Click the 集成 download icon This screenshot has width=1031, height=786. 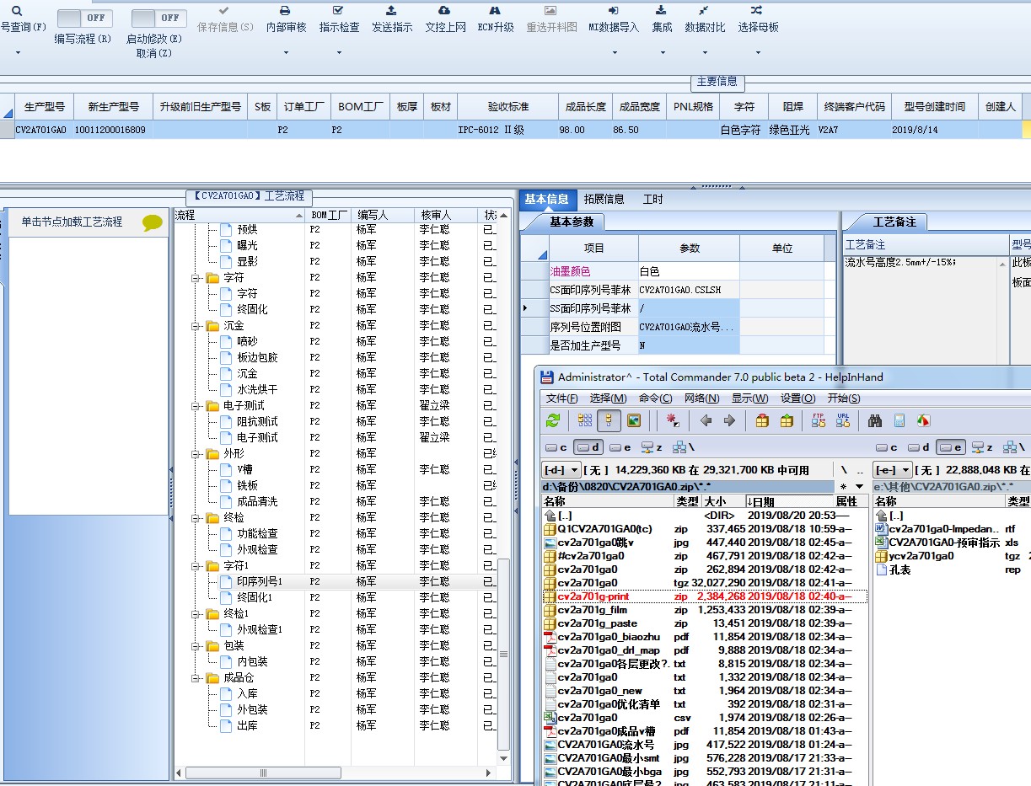click(662, 11)
